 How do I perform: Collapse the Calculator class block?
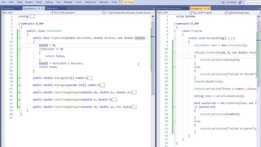[x=19, y=31]
